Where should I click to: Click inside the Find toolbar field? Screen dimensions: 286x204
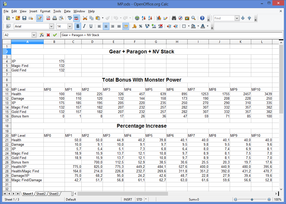[224, 18]
